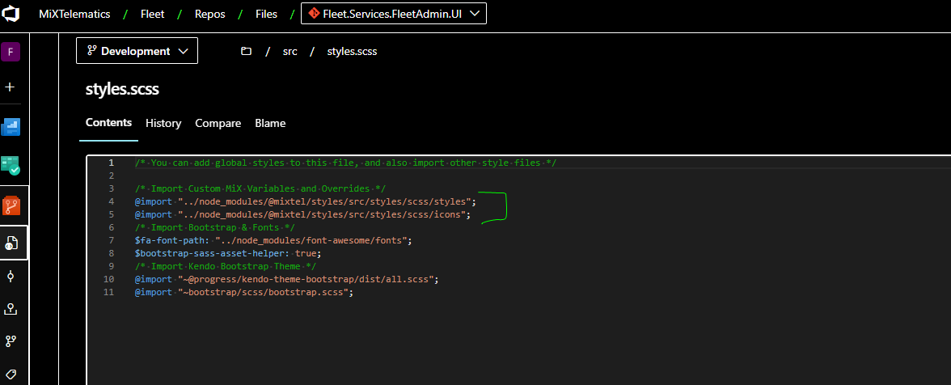Click the plus icon in the sidebar
The image size is (951, 385).
(x=11, y=87)
